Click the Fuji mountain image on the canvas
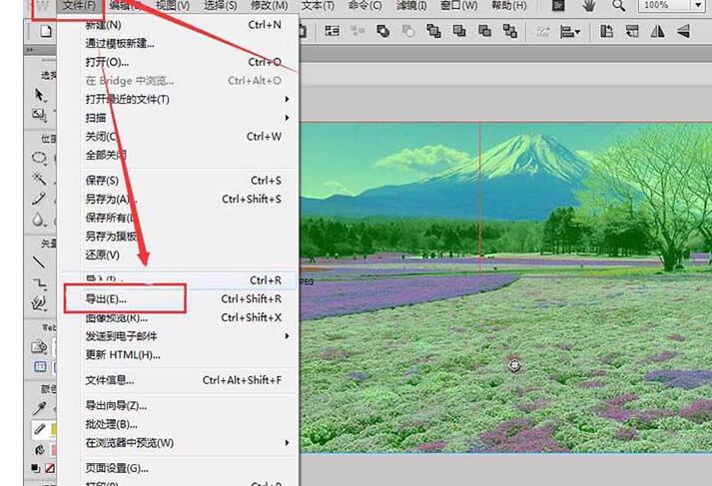Image resolution: width=712 pixels, height=486 pixels. [x=505, y=287]
